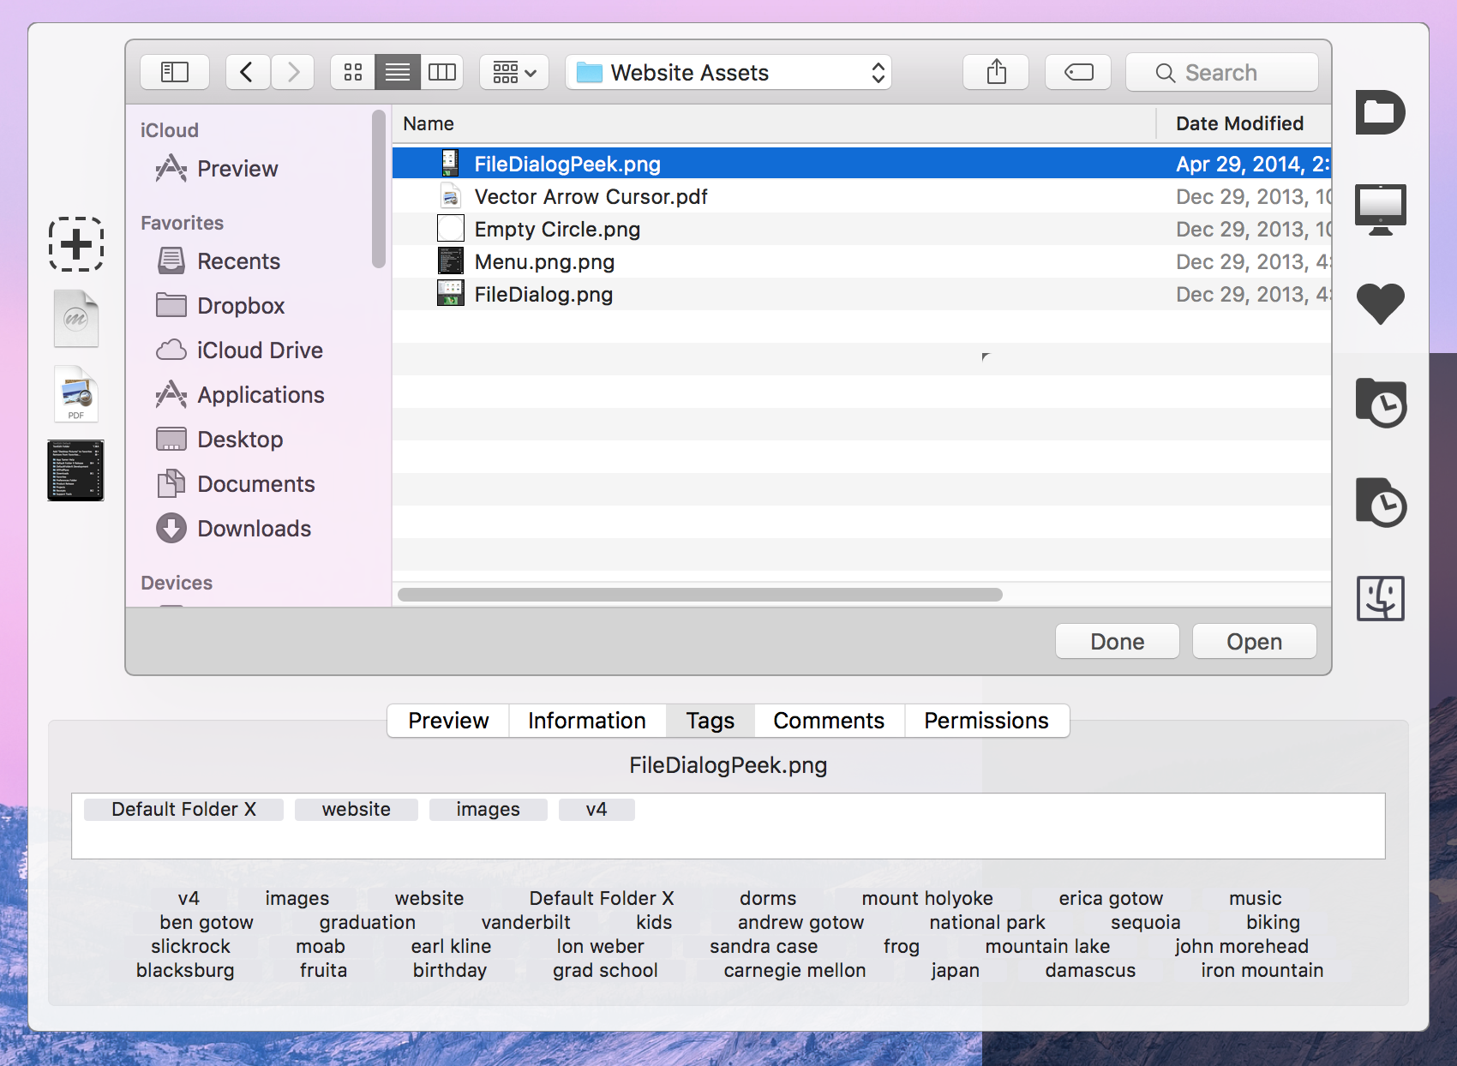Sort by the Date Modified column header

pos(1244,123)
